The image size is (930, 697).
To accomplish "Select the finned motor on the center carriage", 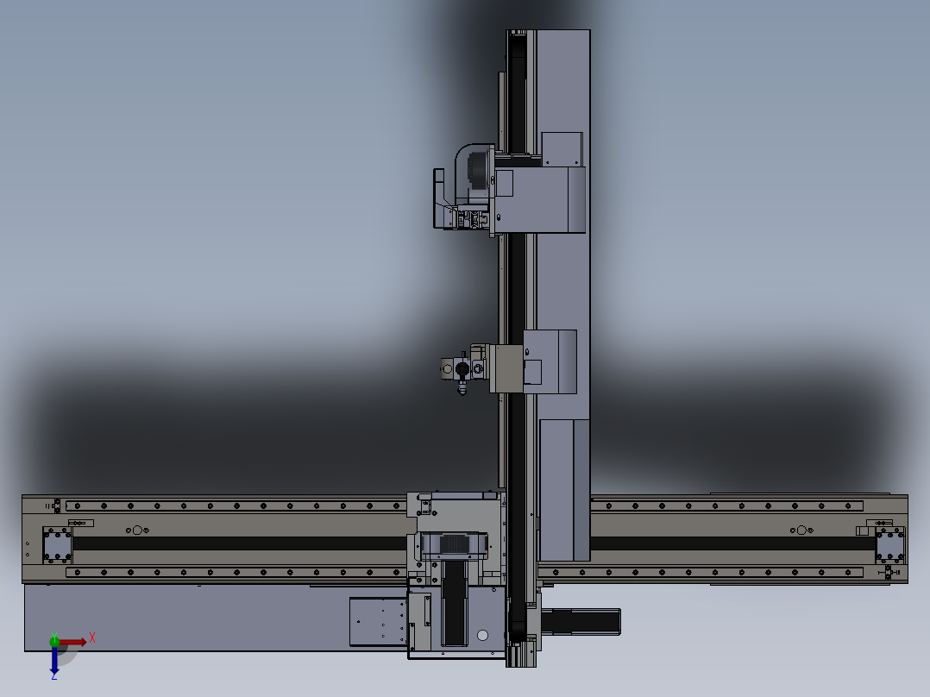I will pyautogui.click(x=454, y=545).
